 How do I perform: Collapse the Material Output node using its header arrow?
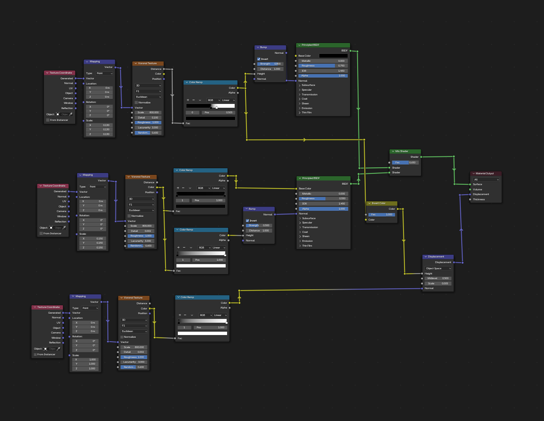click(x=473, y=173)
